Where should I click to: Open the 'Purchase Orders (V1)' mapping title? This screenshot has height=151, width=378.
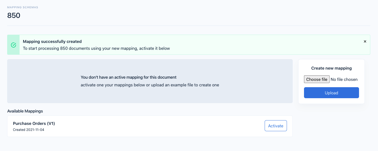34,123
